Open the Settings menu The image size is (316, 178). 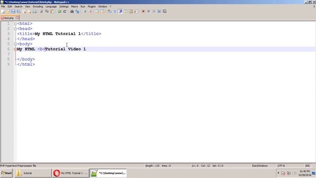click(64, 6)
